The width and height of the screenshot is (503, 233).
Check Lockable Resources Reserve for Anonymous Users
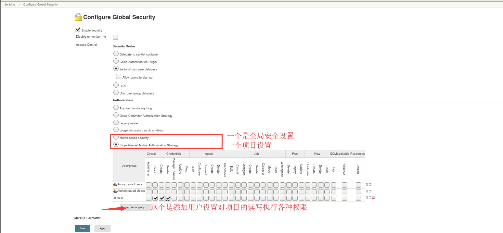[x=344, y=185]
